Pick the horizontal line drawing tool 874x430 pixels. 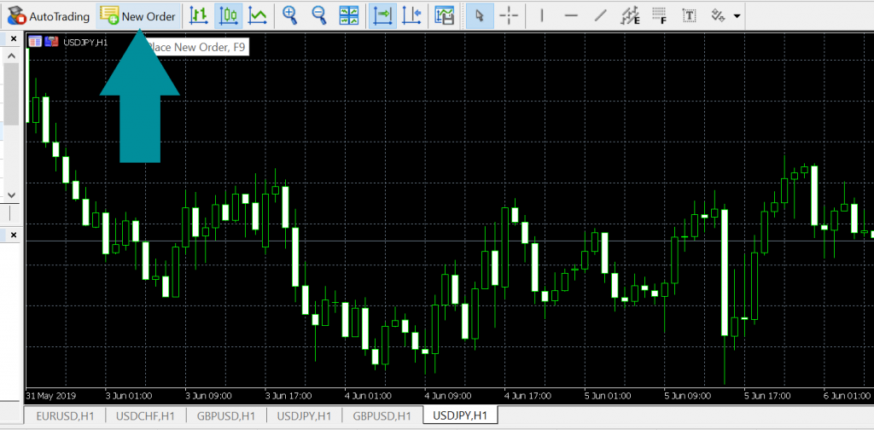(x=571, y=16)
